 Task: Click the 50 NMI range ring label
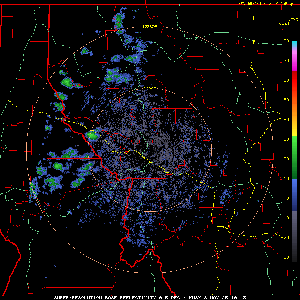[x=150, y=88]
